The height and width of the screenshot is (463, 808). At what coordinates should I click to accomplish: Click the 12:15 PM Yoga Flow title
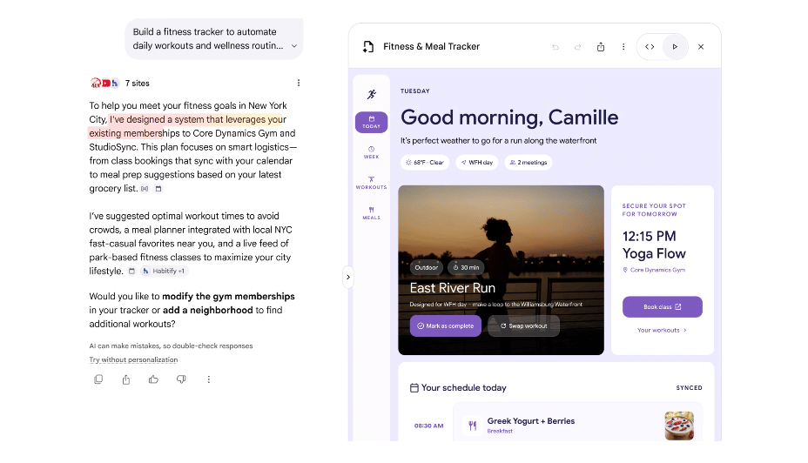coord(654,245)
